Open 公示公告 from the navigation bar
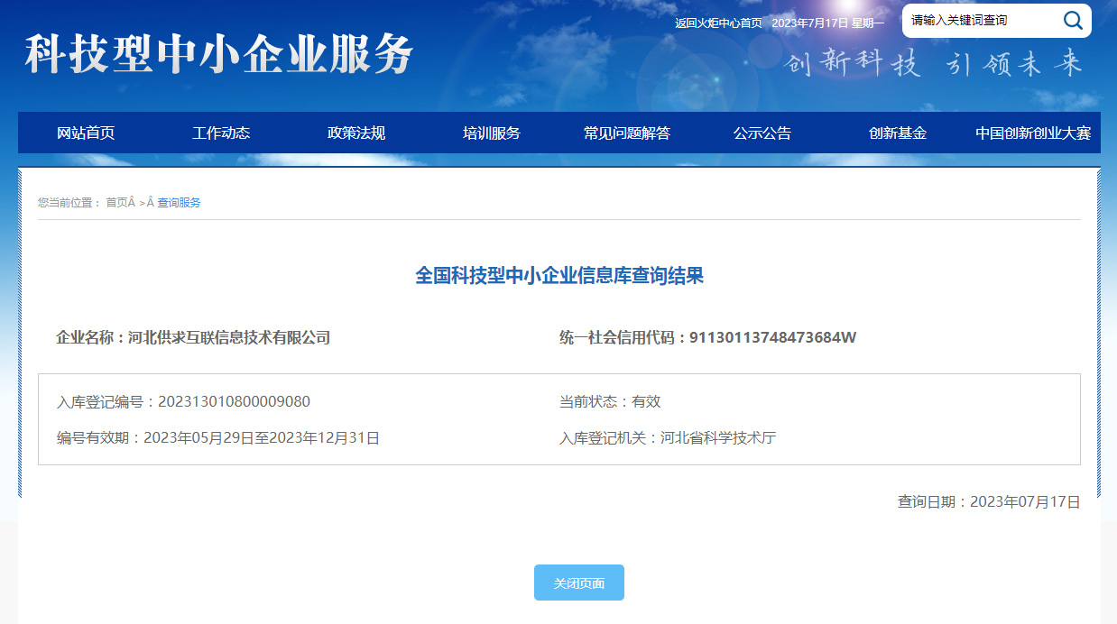This screenshot has height=624, width=1117. pyautogui.click(x=762, y=133)
